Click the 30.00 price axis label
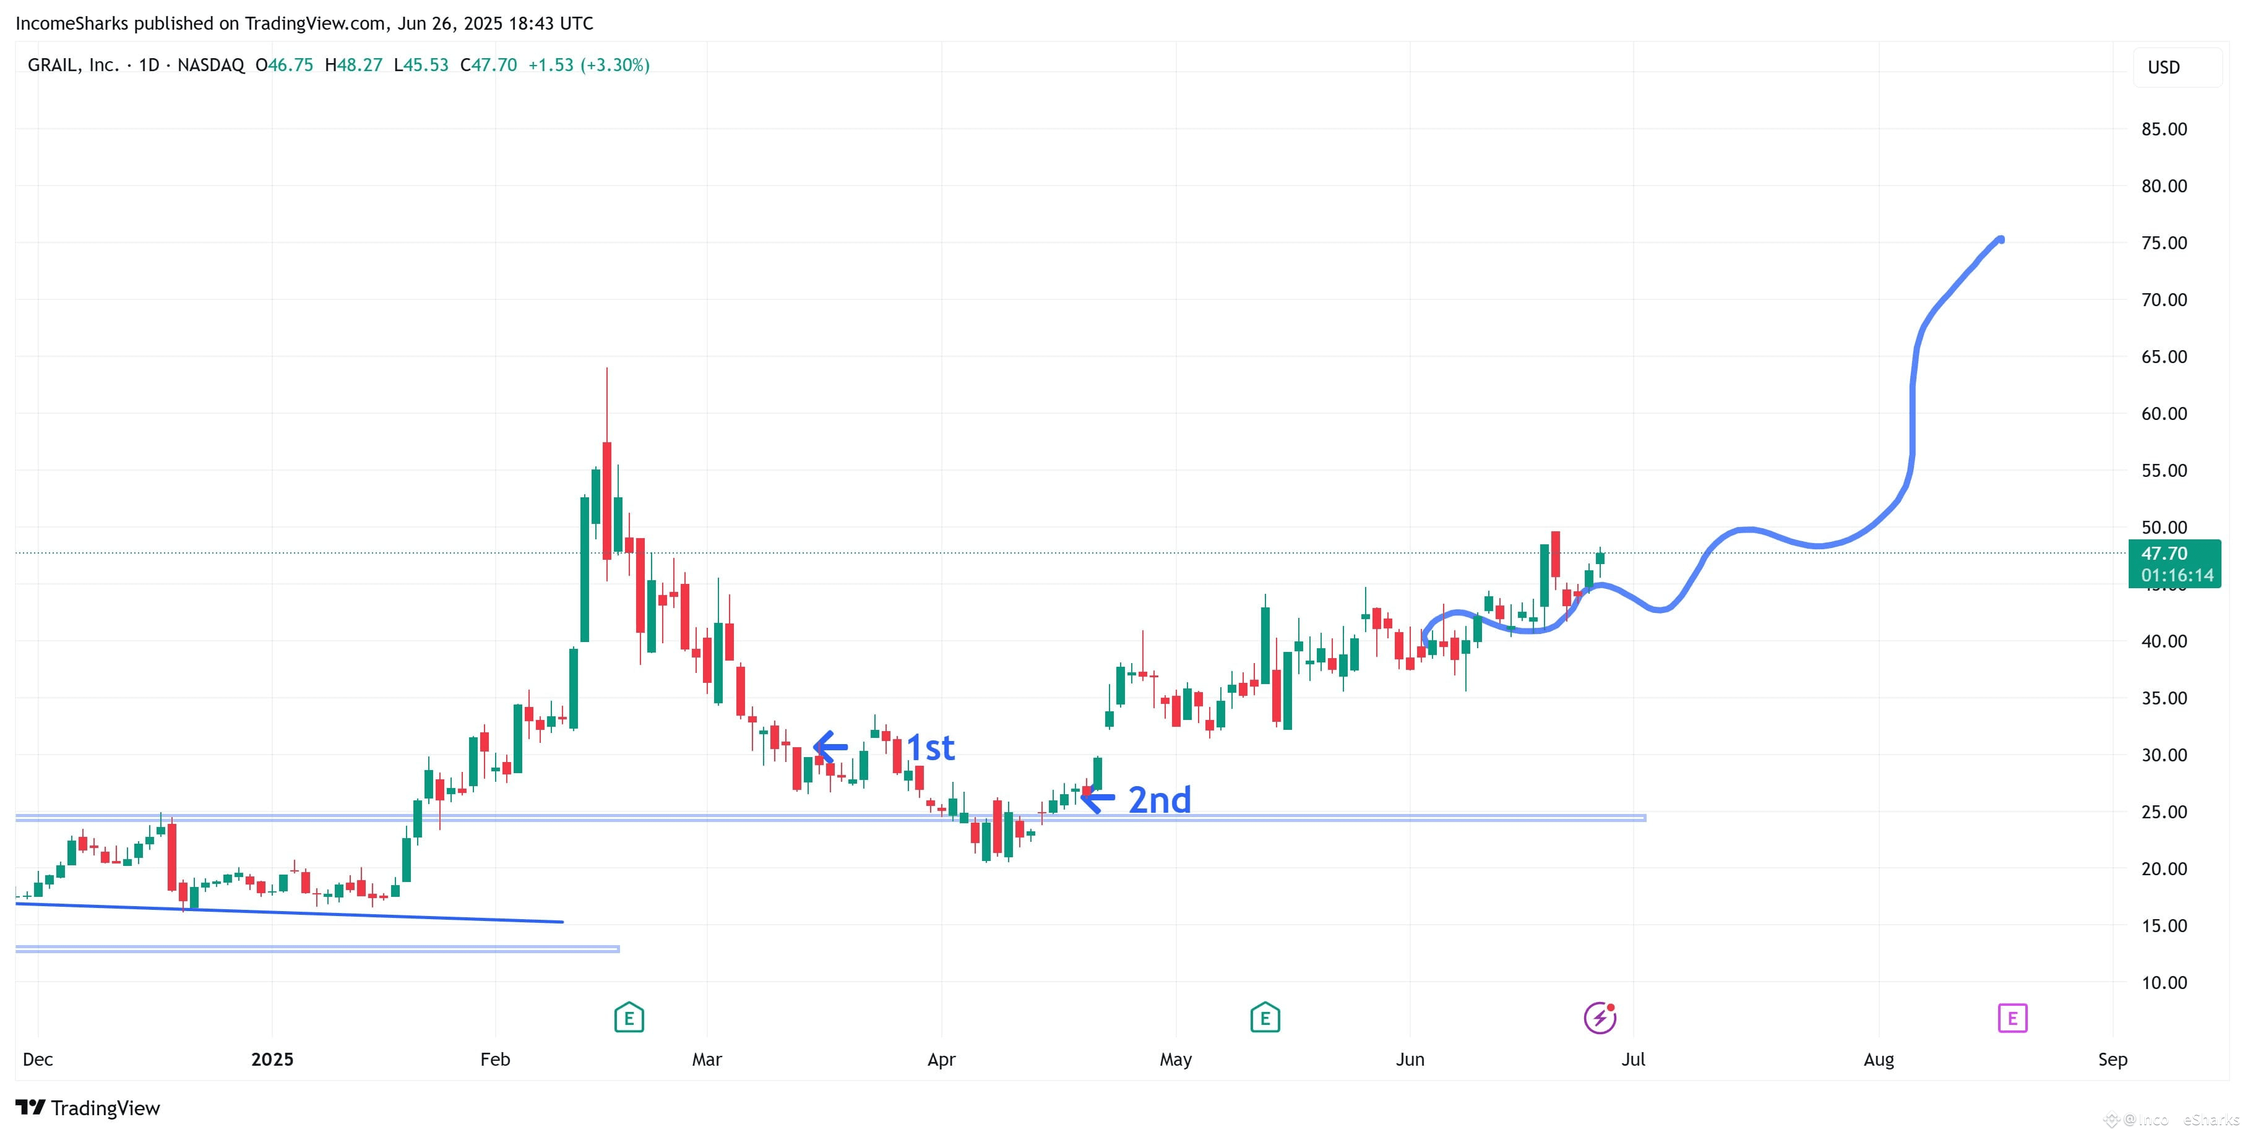This screenshot has height=1135, width=2245. tap(2164, 755)
